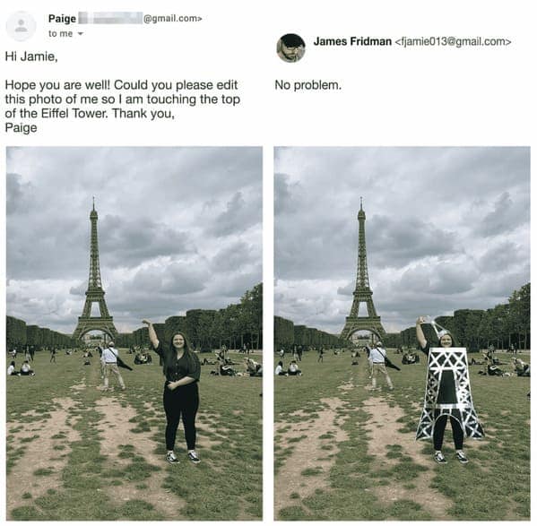The width and height of the screenshot is (537, 526).
Task: Click the "Paige" signature below the message
Action: [x=21, y=127]
